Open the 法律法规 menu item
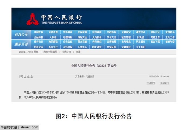188x130 pixels. [53, 32]
